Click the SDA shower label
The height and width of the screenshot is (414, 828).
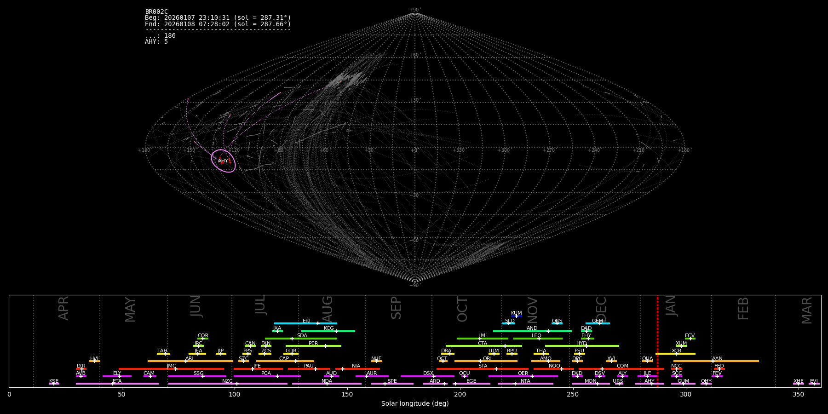click(x=302, y=336)
